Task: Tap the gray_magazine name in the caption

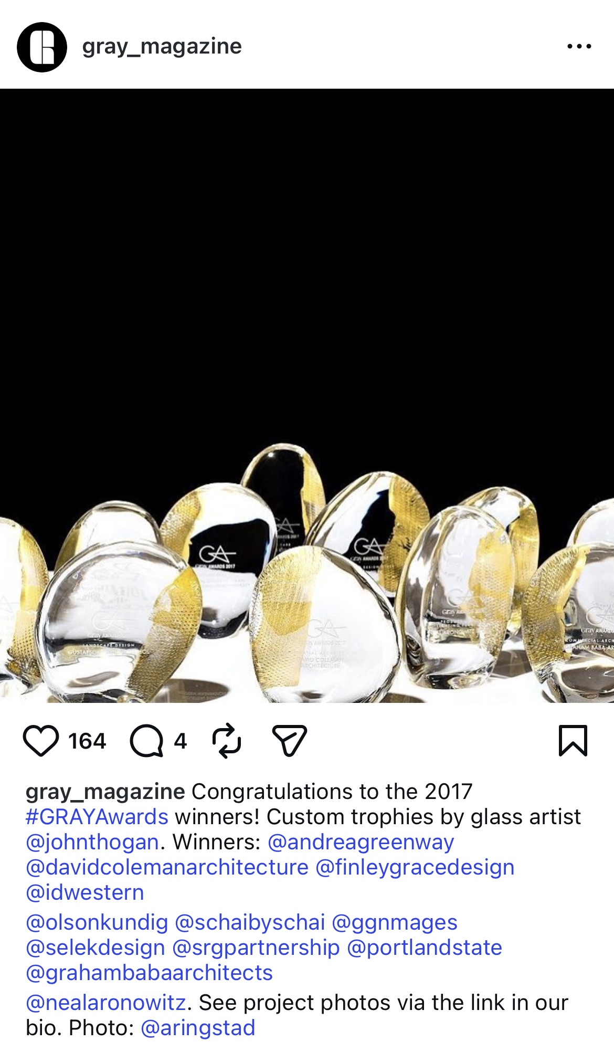Action: click(105, 792)
